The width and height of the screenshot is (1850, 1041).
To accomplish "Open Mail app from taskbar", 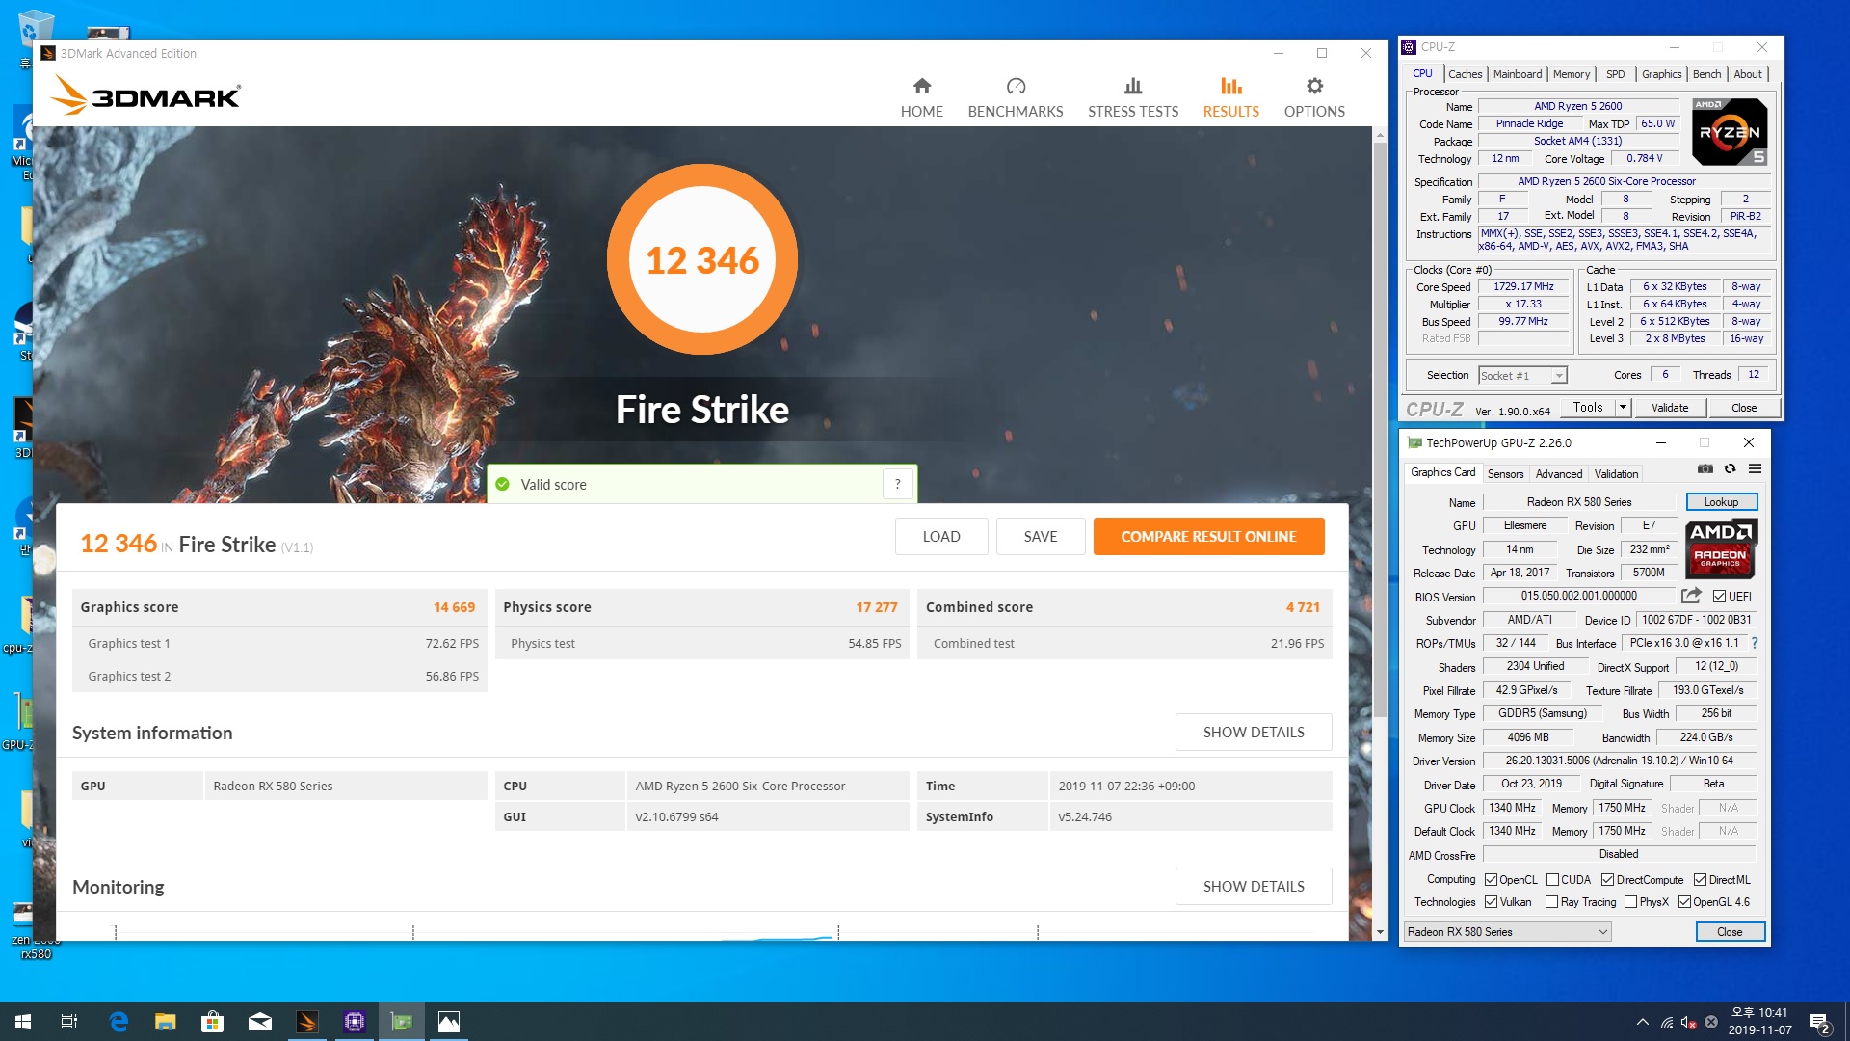I will [260, 1022].
